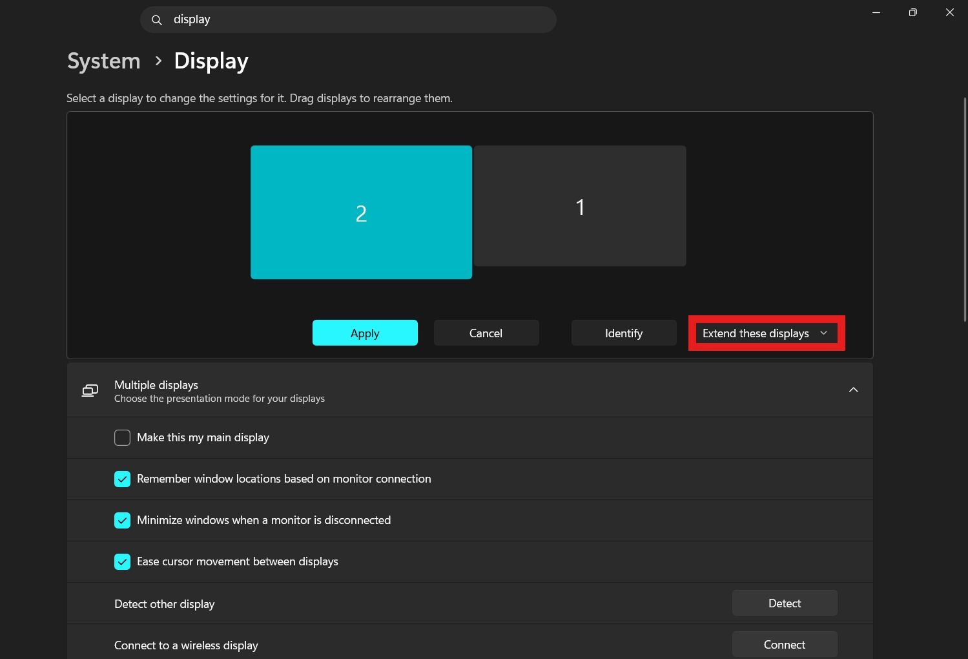Click 'Connect to a wireless display' label
Image resolution: width=968 pixels, height=659 pixels.
186,645
